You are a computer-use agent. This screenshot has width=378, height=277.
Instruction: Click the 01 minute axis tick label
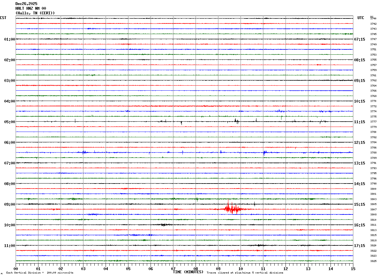pos(38,269)
